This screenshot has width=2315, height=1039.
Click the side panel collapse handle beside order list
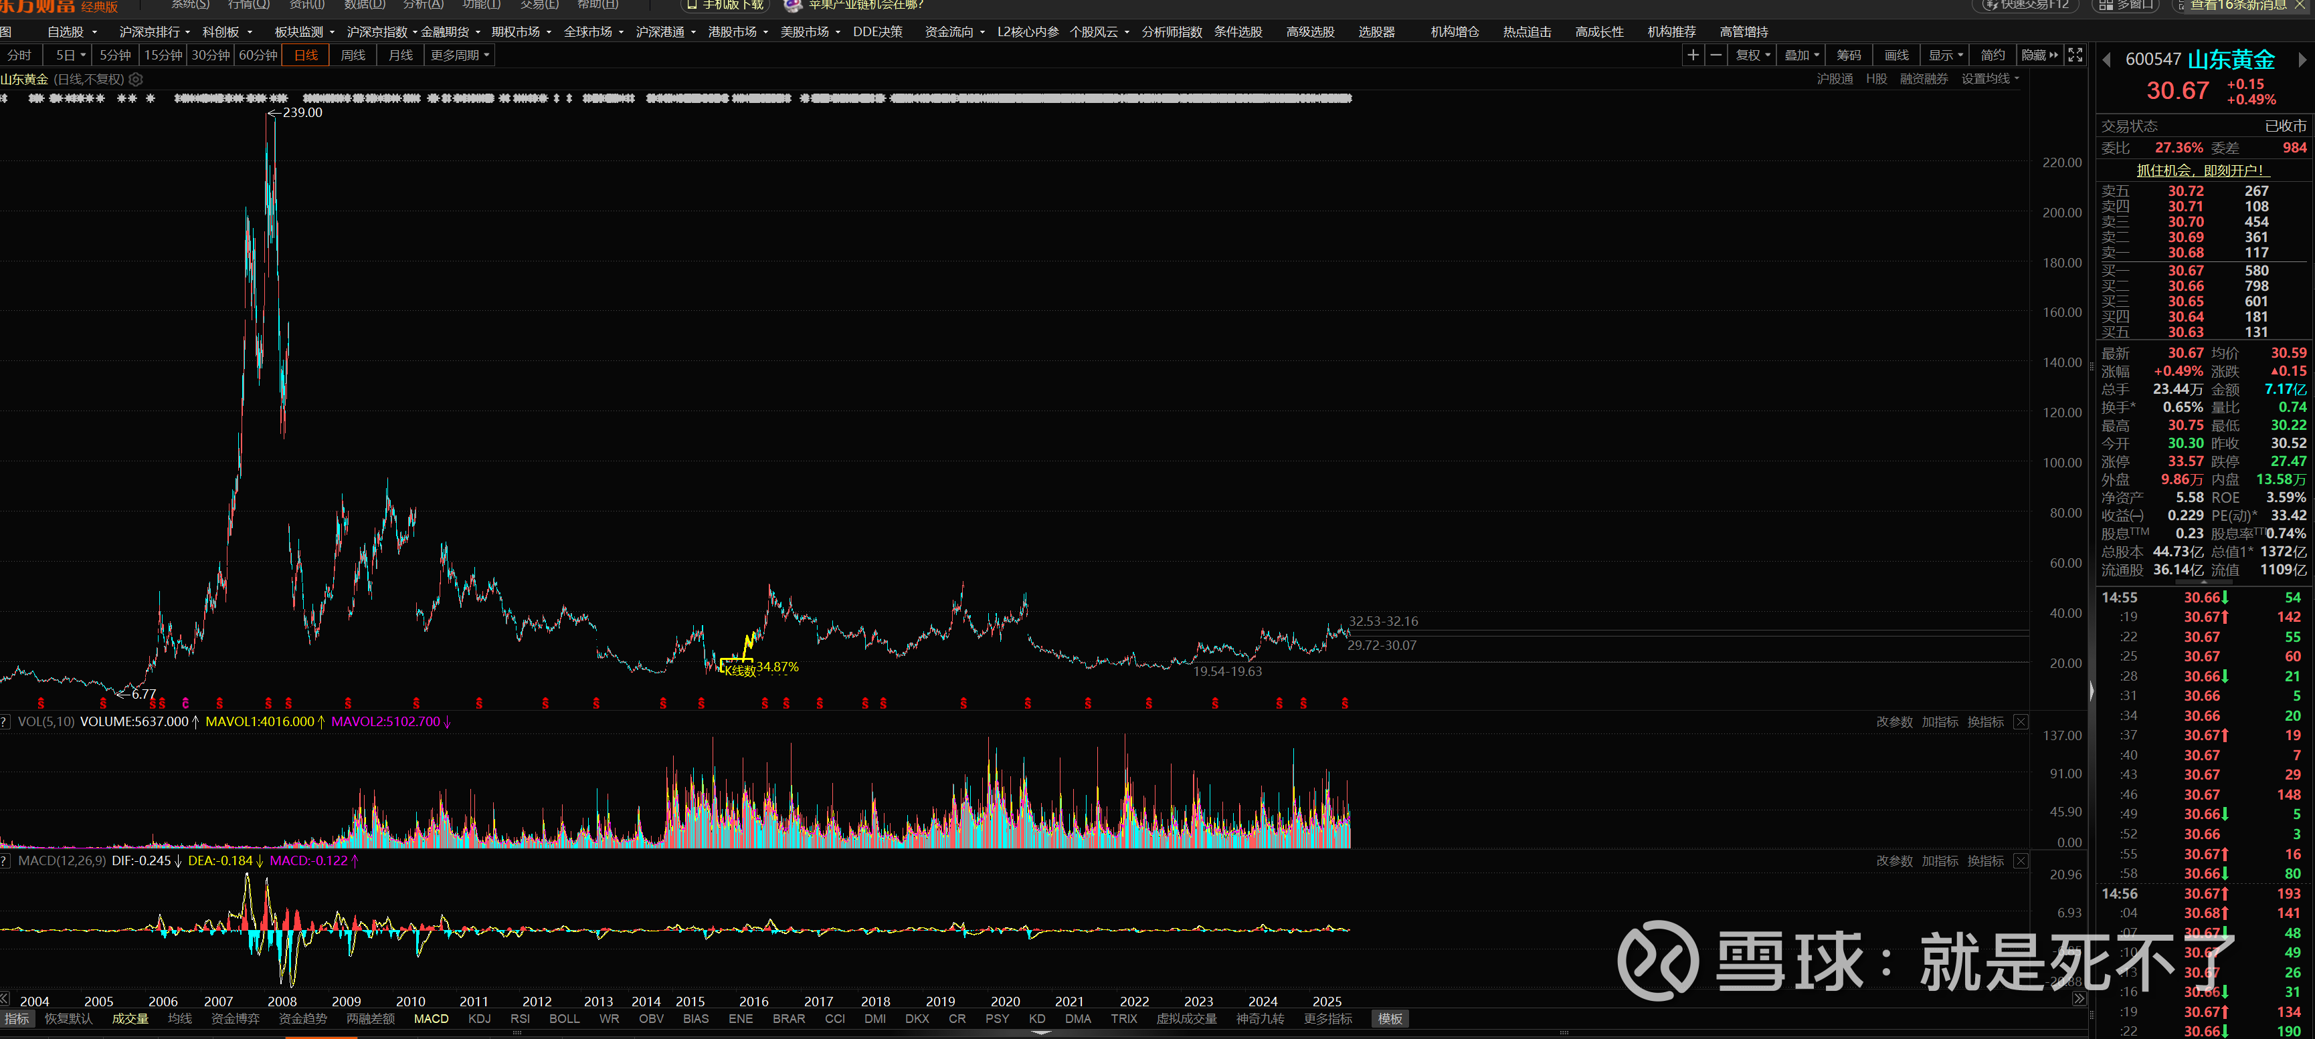point(2092,691)
